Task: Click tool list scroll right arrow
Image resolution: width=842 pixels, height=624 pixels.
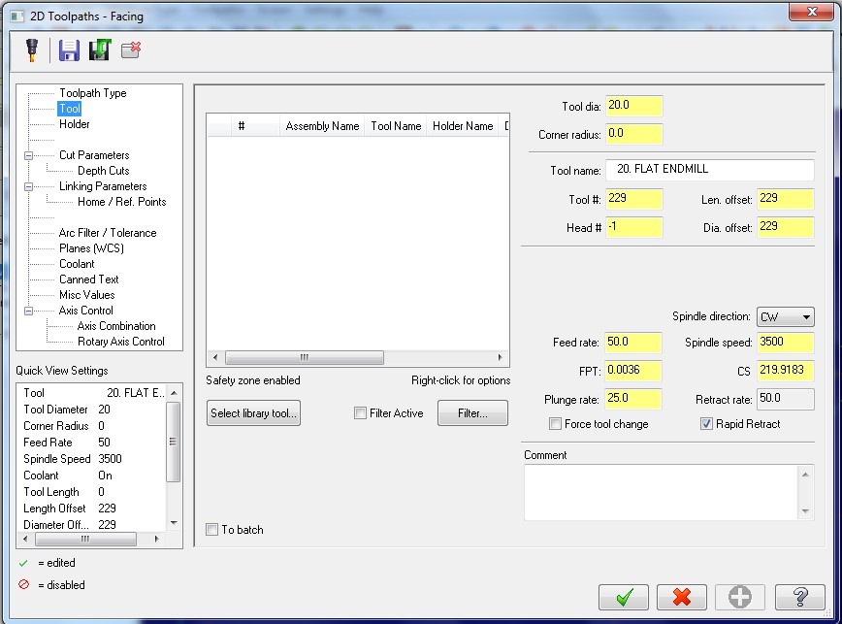Action: pos(500,358)
